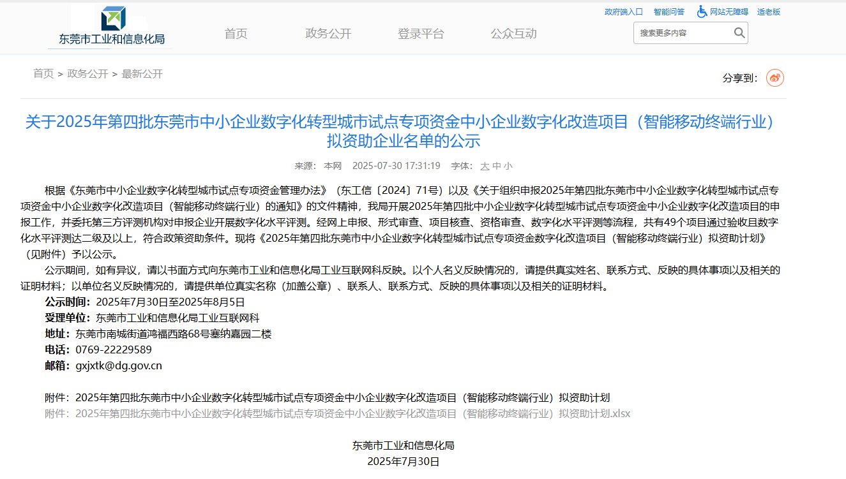Open the 公众互动 navigation item

click(513, 34)
